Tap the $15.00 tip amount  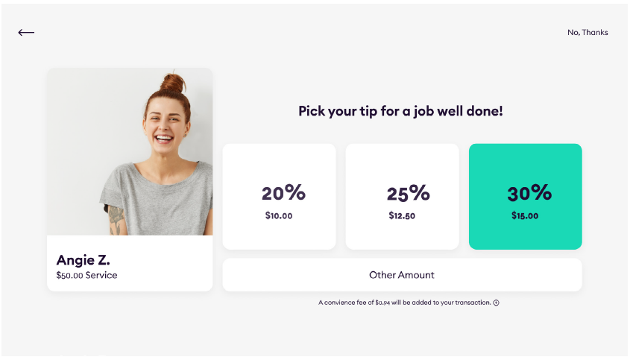(525, 216)
